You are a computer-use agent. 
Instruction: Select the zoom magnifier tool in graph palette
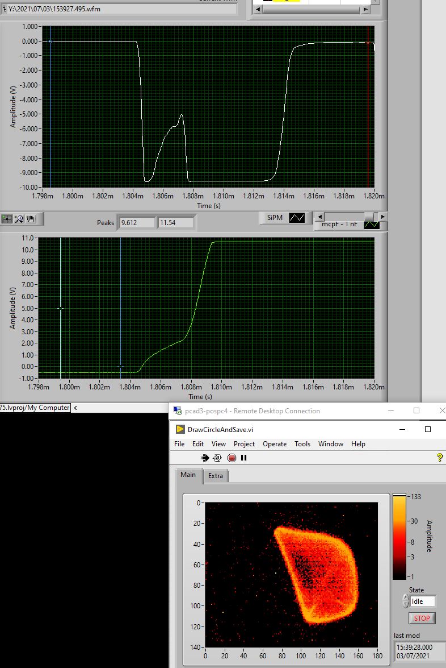tap(19, 219)
